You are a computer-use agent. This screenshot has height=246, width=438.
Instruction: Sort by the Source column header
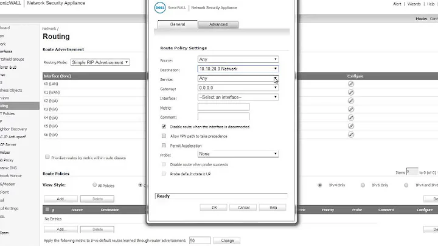pos(77,209)
